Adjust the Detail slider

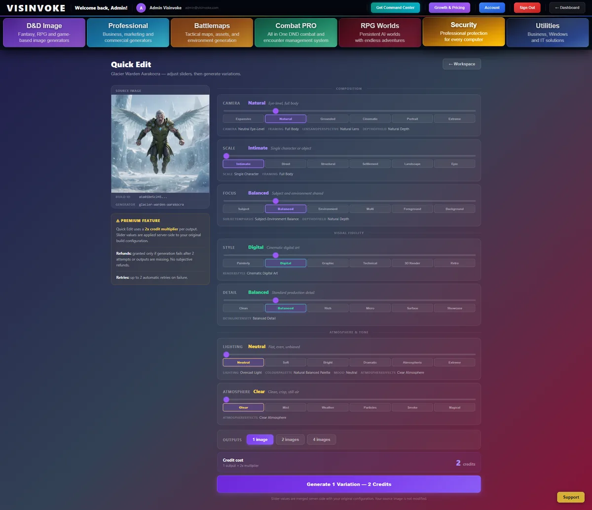(x=349, y=300)
